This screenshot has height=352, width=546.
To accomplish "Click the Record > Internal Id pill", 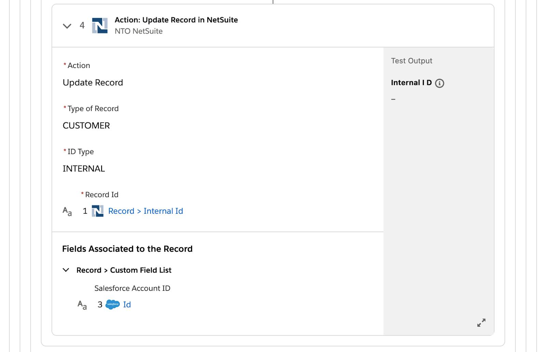I will [145, 211].
